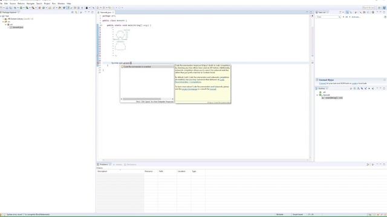
Task: Click the public static void main line
Action: tap(129, 25)
